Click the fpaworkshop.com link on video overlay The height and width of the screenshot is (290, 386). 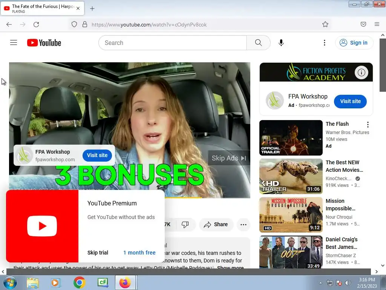[55, 160]
